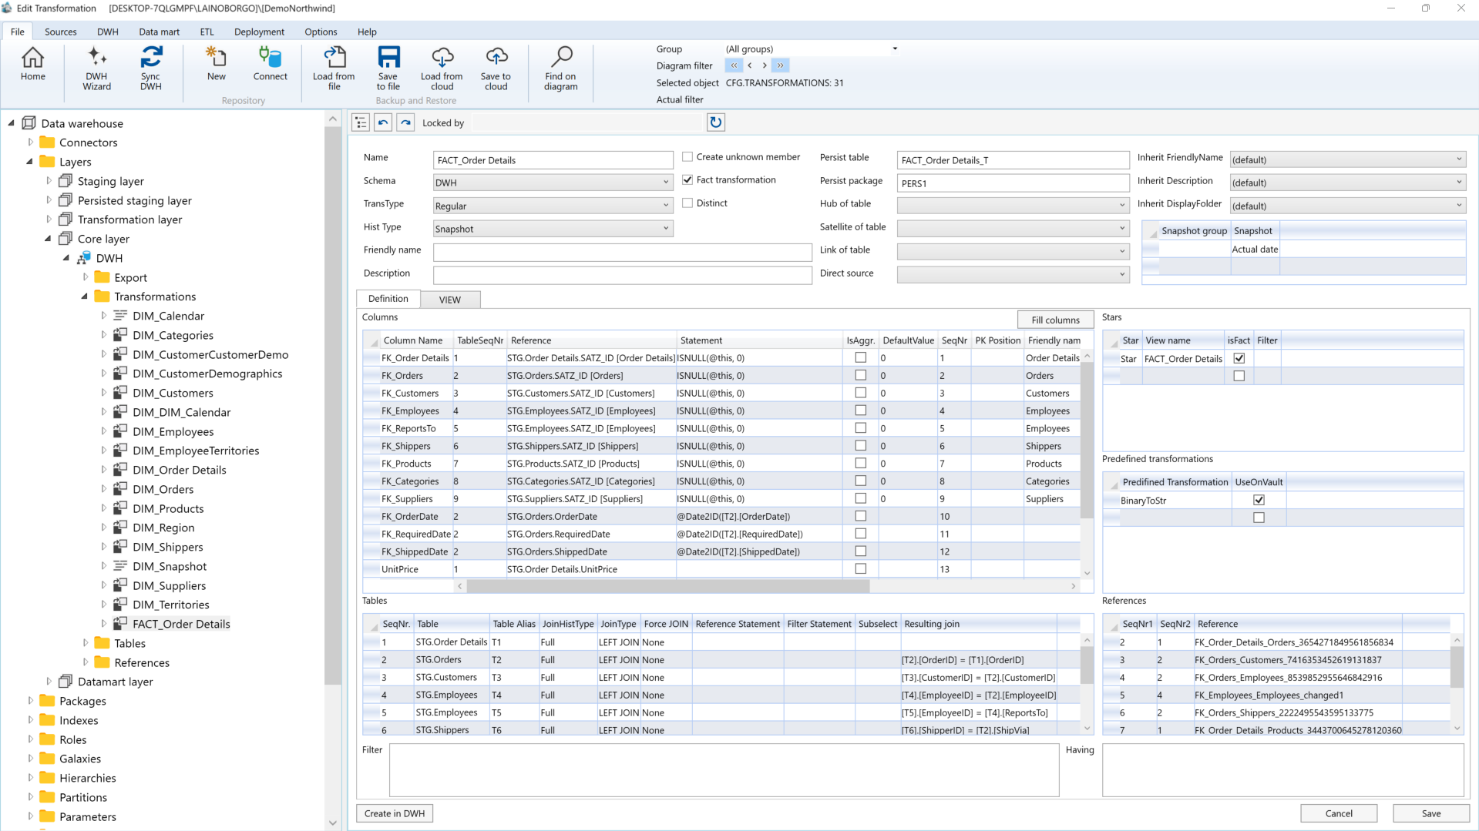This screenshot has height=831, width=1479.
Task: Select FACT_Order Details tree item
Action: (x=181, y=624)
